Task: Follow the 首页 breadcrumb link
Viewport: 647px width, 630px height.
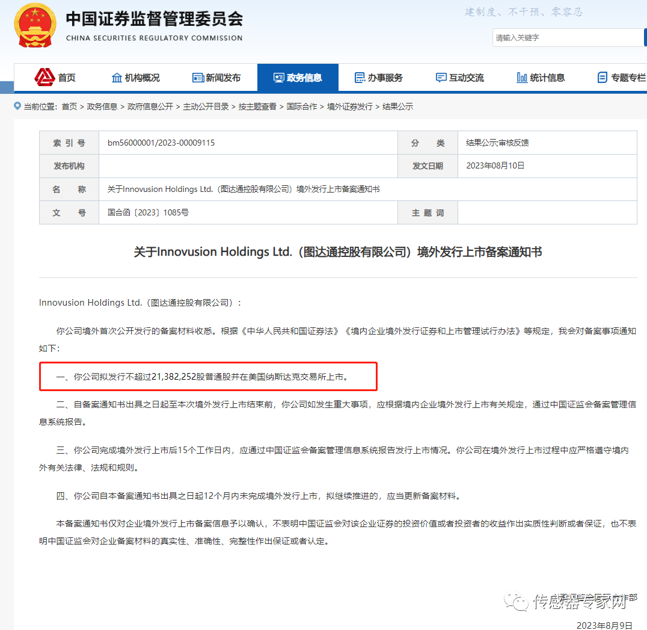Action: (x=69, y=107)
